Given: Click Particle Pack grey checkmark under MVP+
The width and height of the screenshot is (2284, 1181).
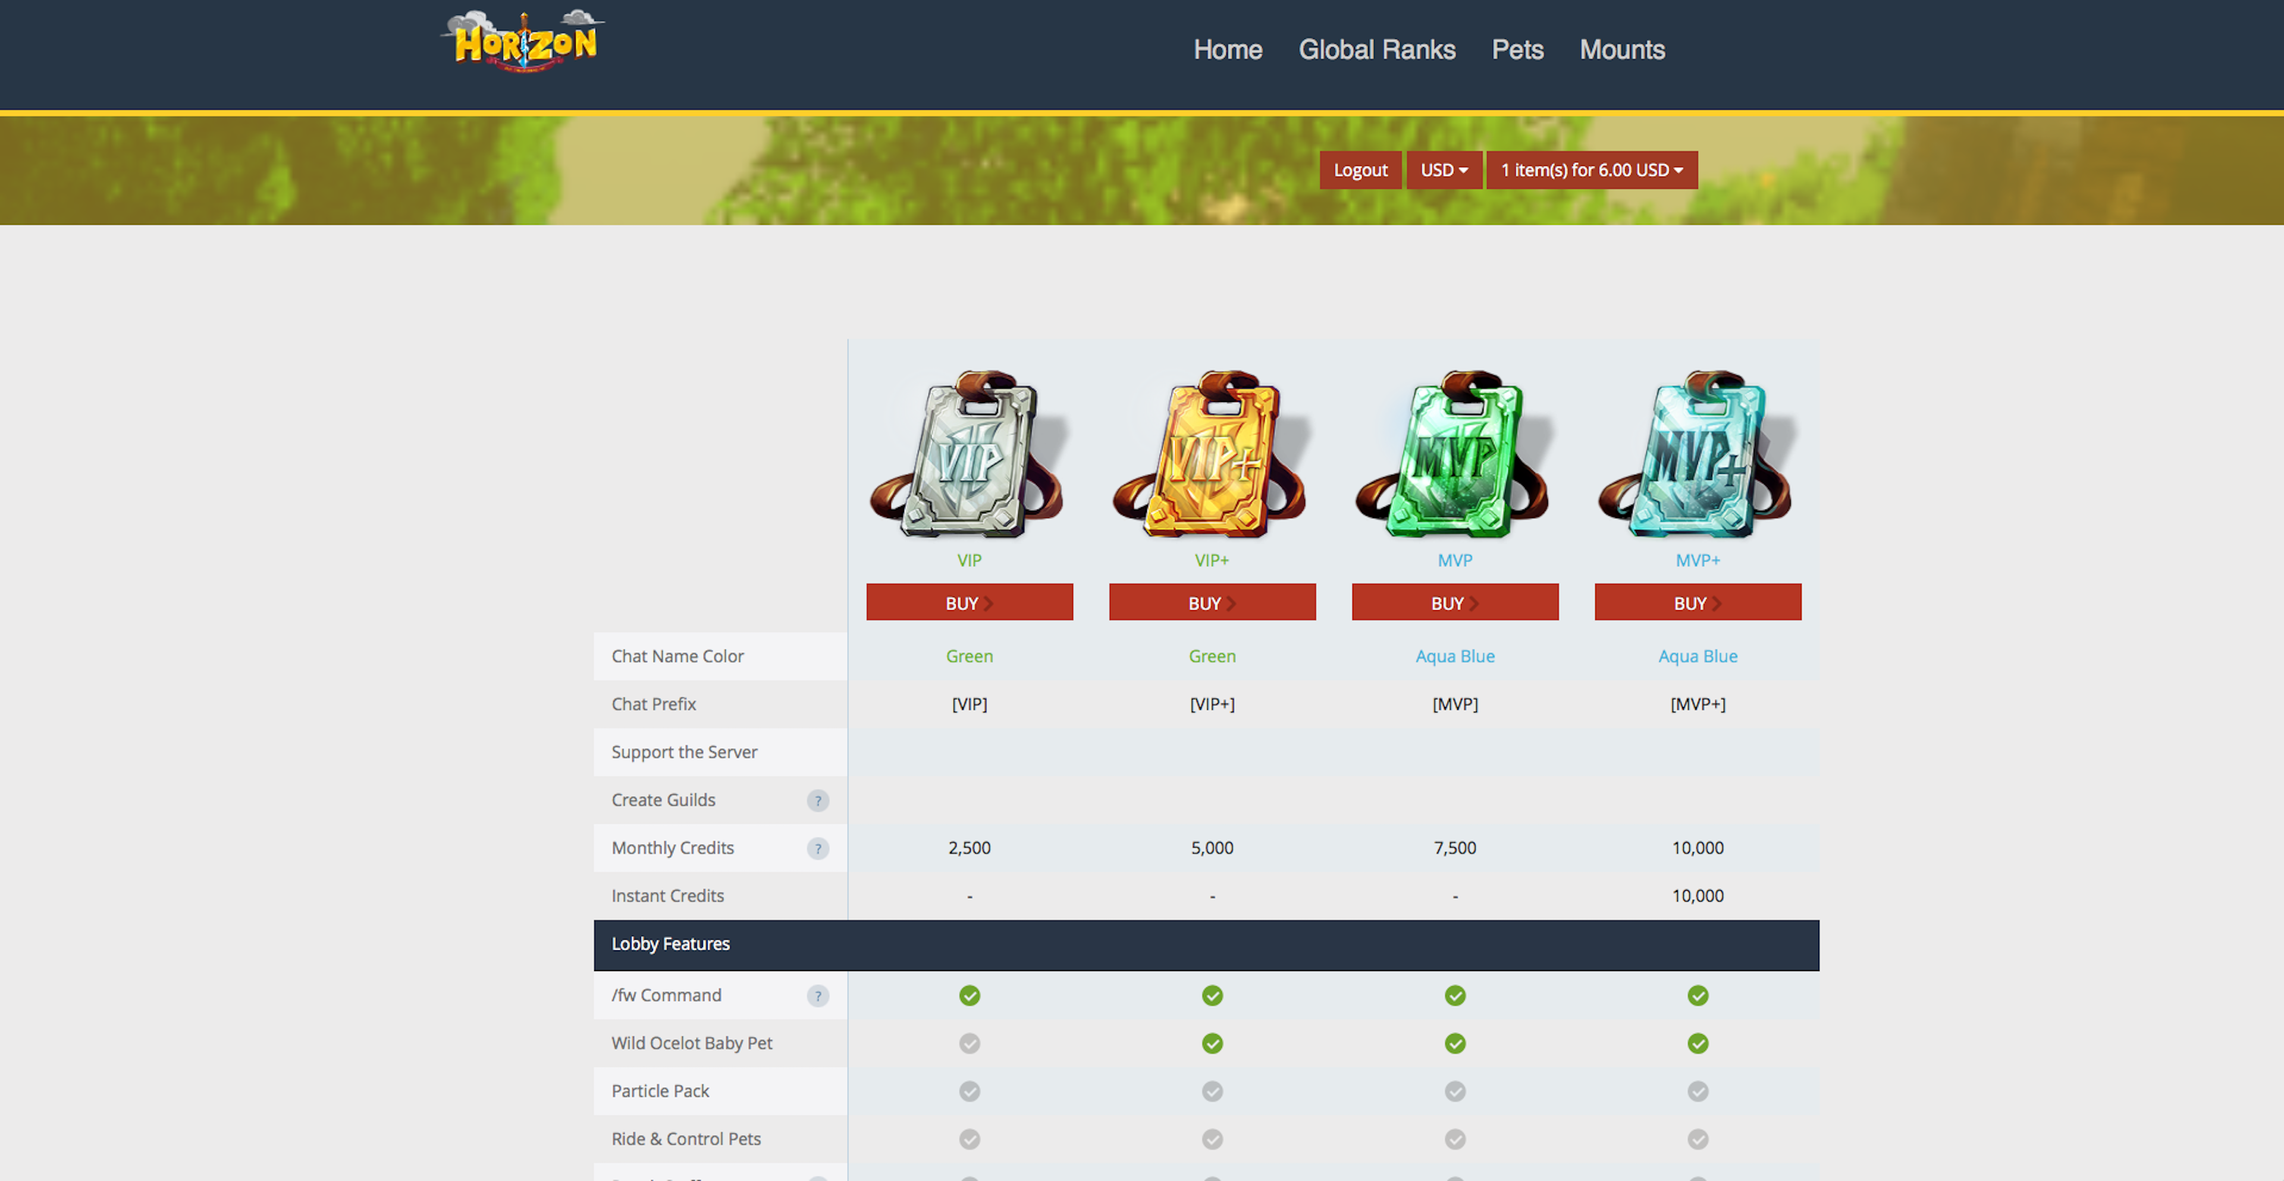Looking at the screenshot, I should pyautogui.click(x=1698, y=1091).
